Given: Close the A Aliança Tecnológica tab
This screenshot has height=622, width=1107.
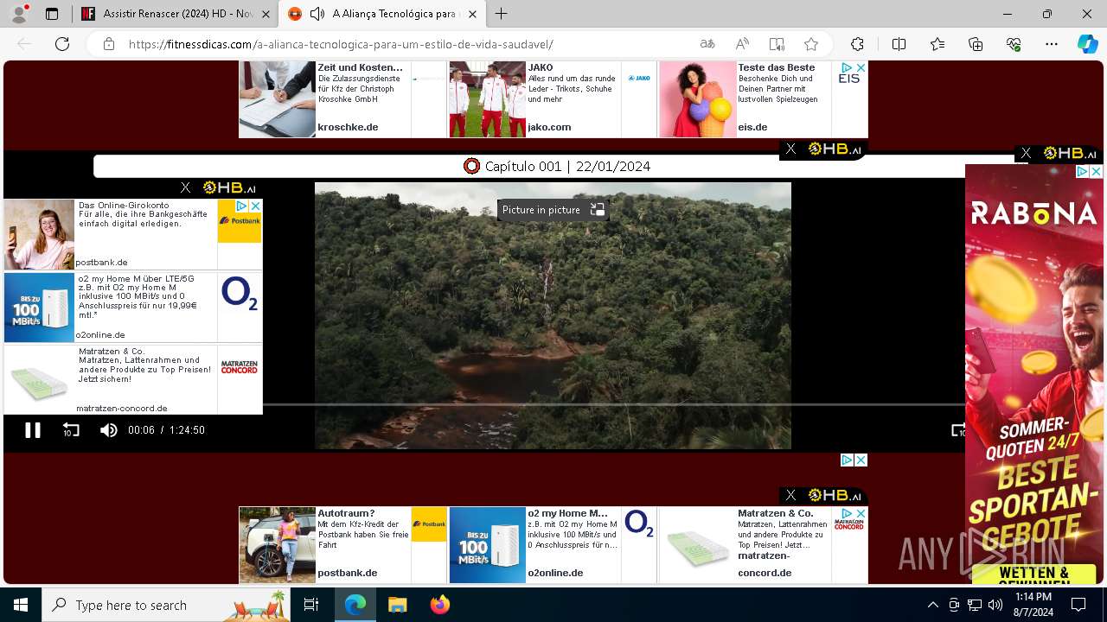Looking at the screenshot, I should point(472,14).
